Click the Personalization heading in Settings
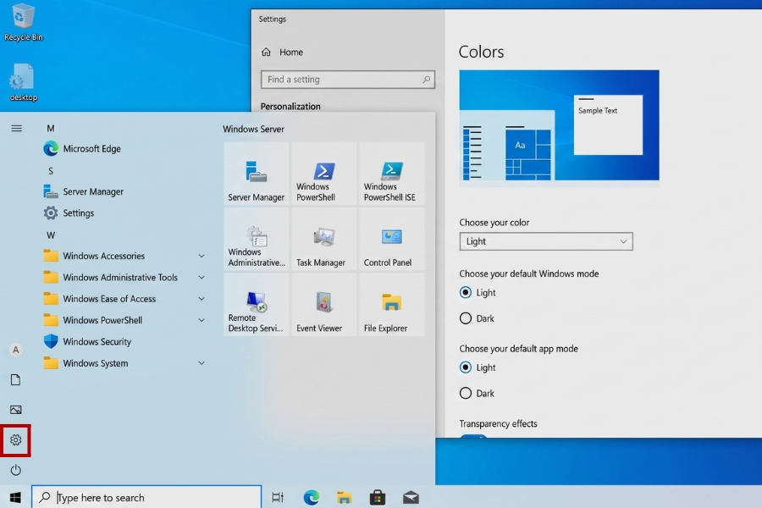The width and height of the screenshot is (762, 508). click(290, 107)
